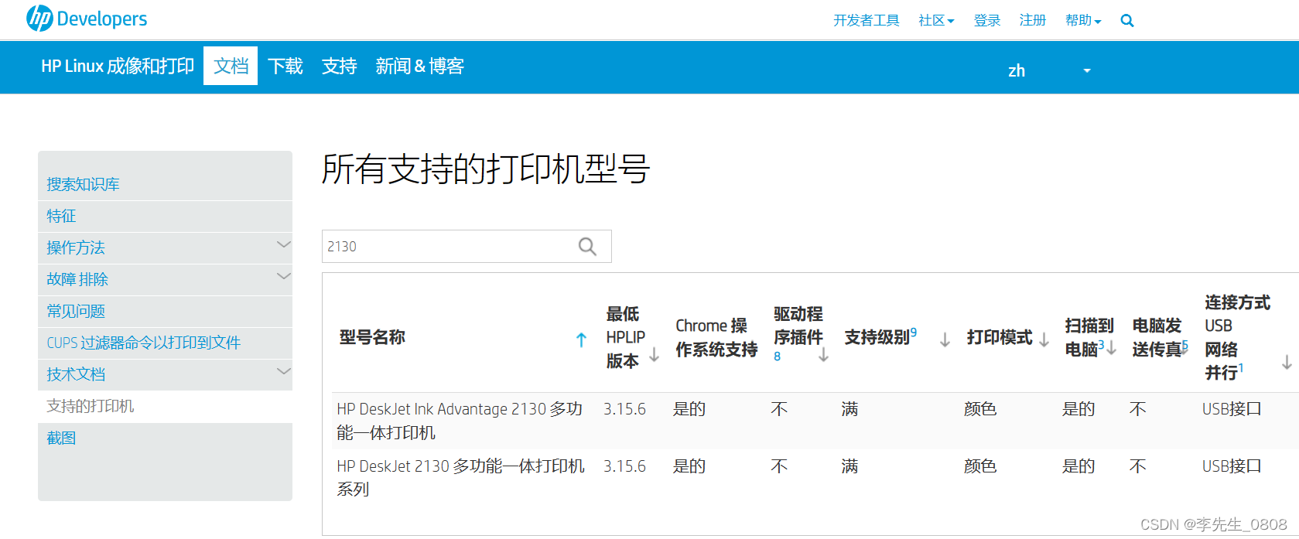Sort by 型号名称 using the blue up arrow
This screenshot has width=1299, height=539.
click(581, 339)
